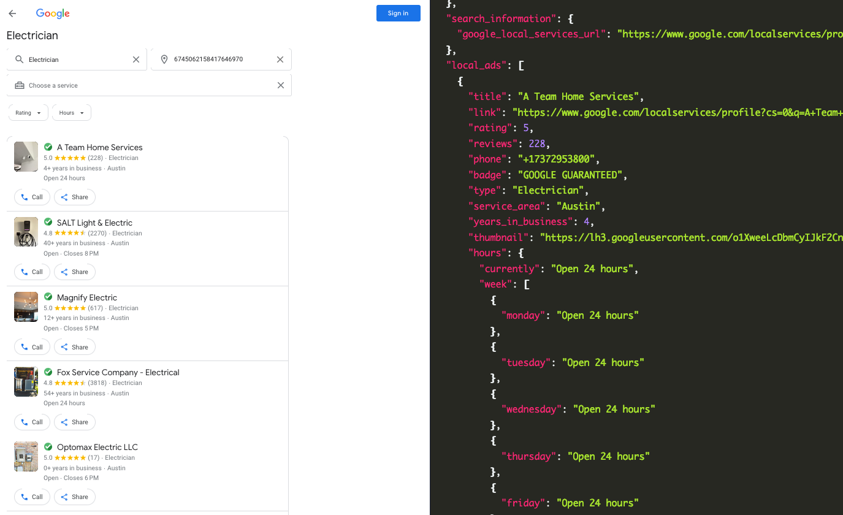Image resolution: width=843 pixels, height=515 pixels.
Task: Open the Google logo homepage
Action: [53, 13]
